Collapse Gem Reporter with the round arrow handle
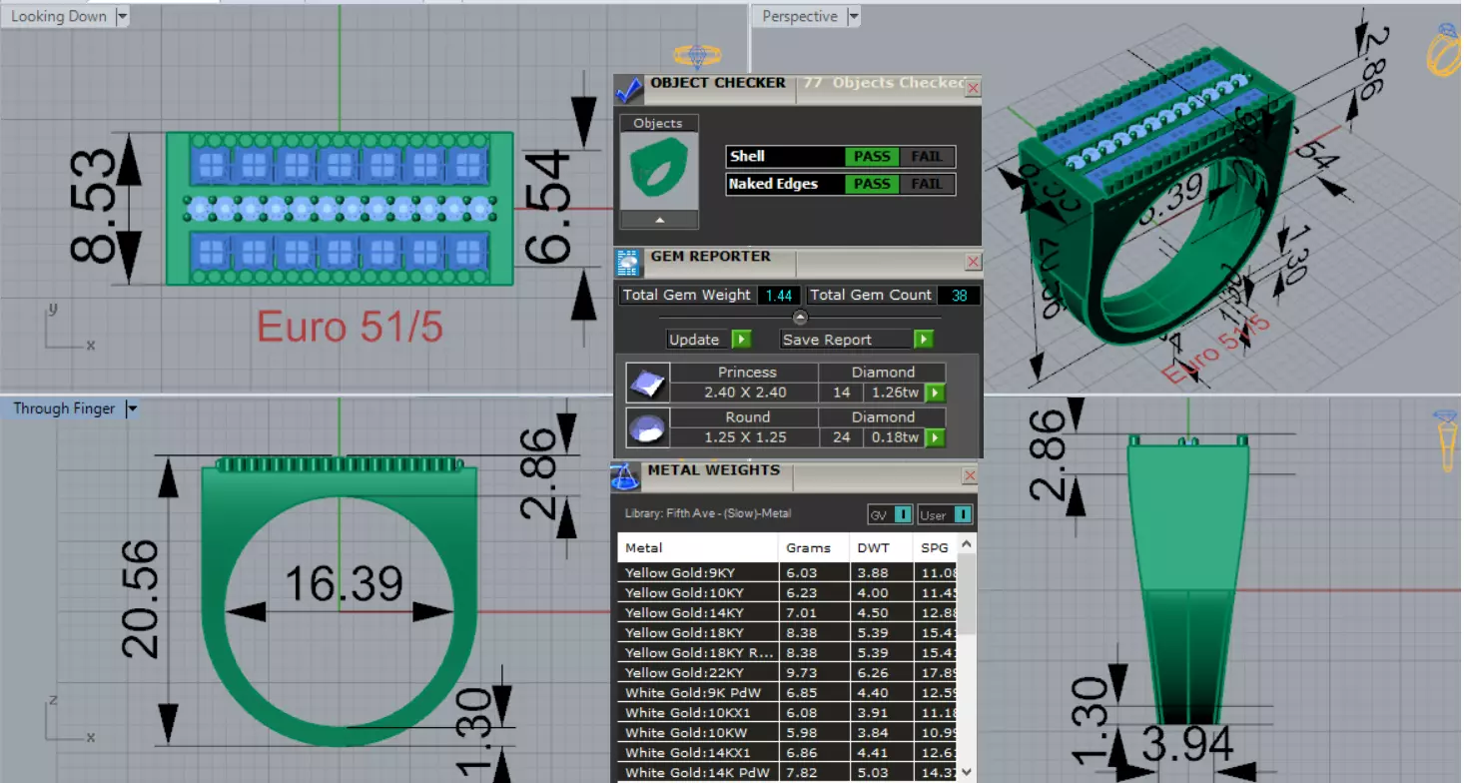This screenshot has height=783, width=1464. pos(800,318)
